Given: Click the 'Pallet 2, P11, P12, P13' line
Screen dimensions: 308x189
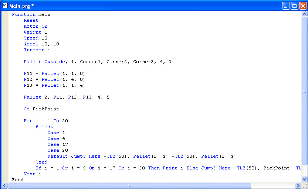Looking at the screenshot, I should (67, 97).
